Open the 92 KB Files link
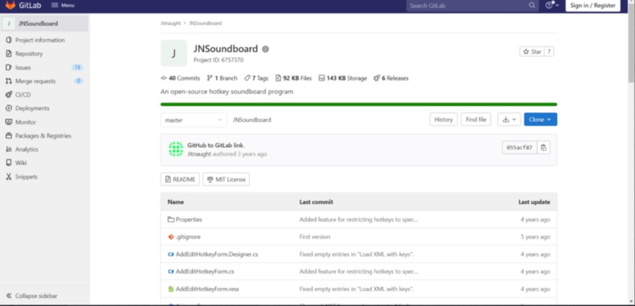Screen dimensions: 635x306 tap(294, 78)
